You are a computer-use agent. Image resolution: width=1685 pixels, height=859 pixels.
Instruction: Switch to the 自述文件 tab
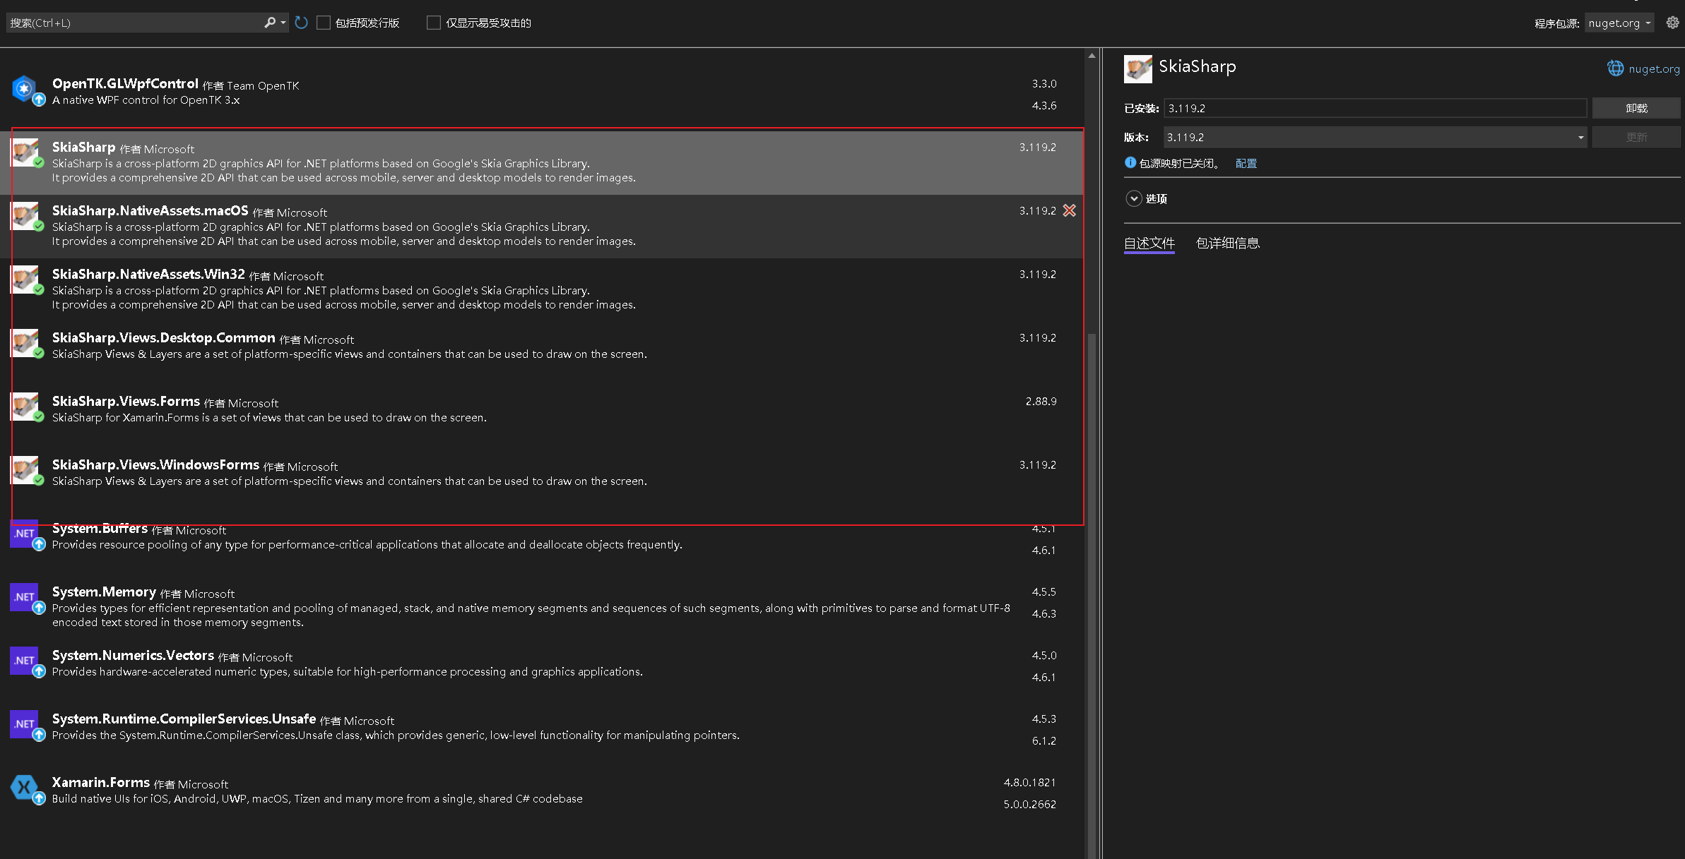(1149, 244)
